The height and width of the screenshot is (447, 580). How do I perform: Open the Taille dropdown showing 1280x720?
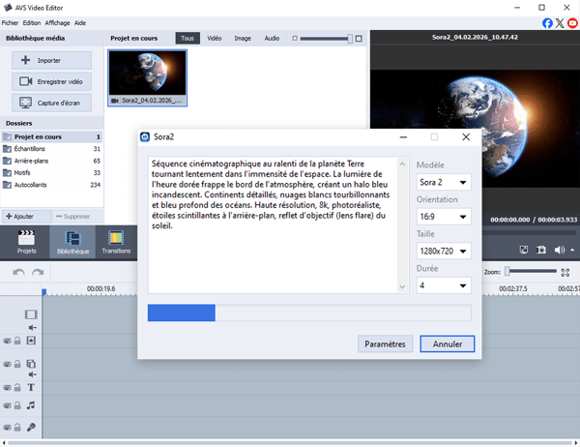[x=444, y=252]
